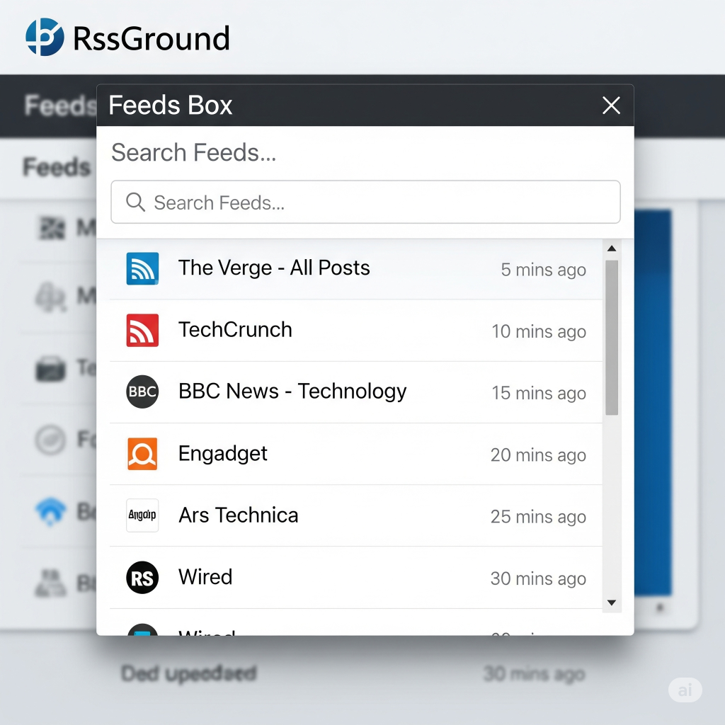Screen dimensions: 725x725
Task: Open the Ars Technica feed
Action: click(356, 515)
